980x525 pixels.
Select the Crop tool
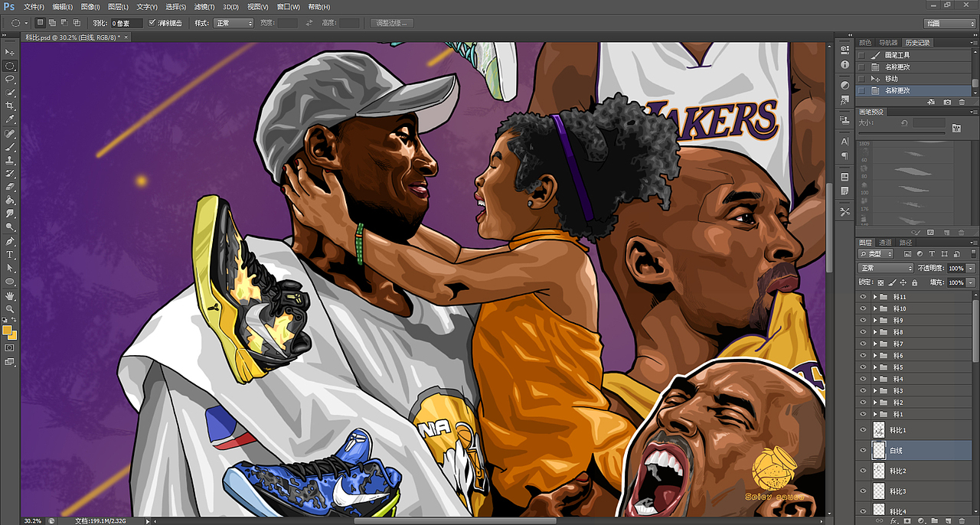(x=10, y=106)
